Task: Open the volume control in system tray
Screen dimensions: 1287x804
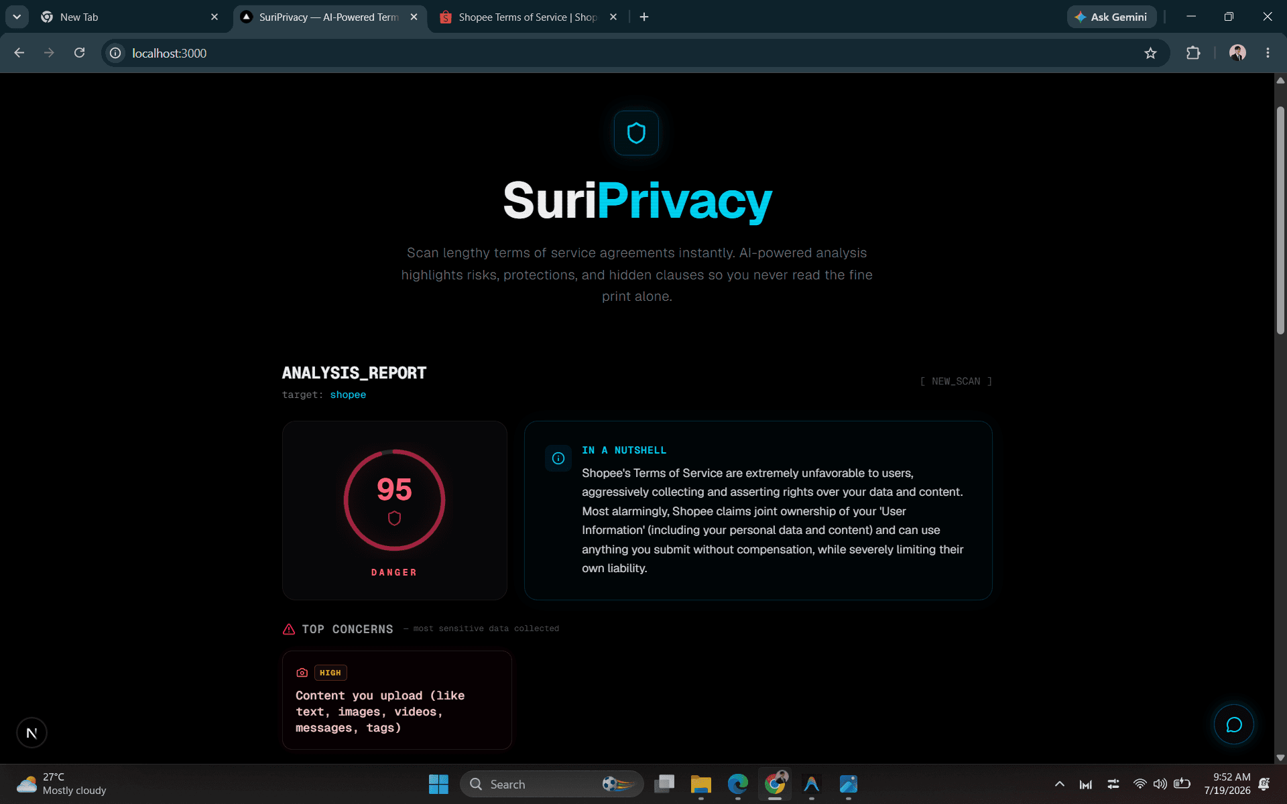Action: pos(1160,784)
